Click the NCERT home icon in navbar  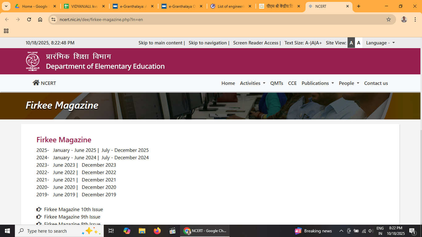coord(36,83)
